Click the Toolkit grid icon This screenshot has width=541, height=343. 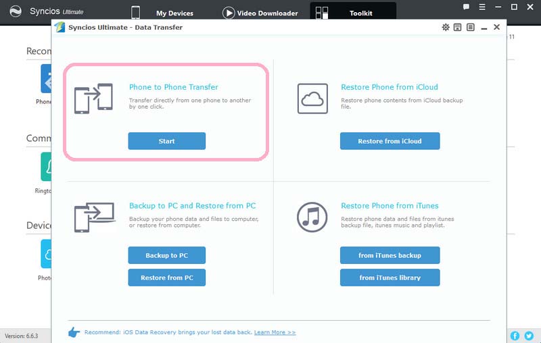(322, 13)
